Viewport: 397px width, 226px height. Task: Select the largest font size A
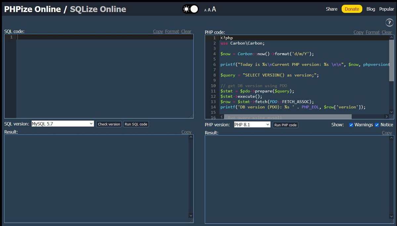[214, 9]
